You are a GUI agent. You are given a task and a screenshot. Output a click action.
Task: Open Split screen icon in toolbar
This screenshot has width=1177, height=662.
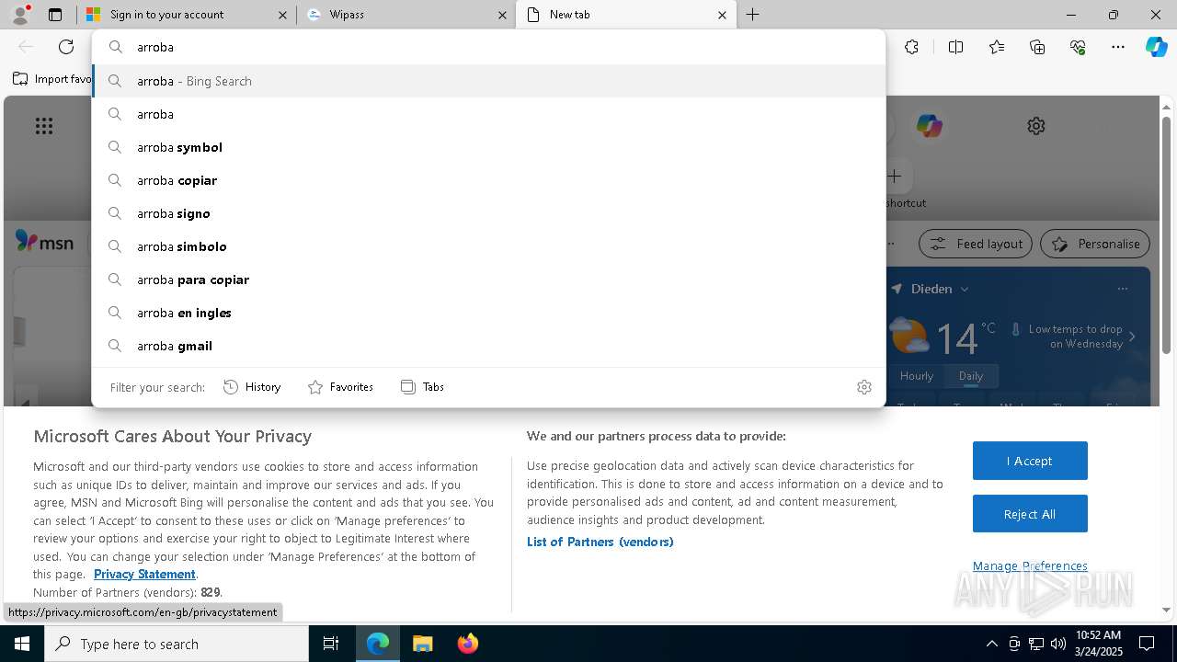coord(955,47)
